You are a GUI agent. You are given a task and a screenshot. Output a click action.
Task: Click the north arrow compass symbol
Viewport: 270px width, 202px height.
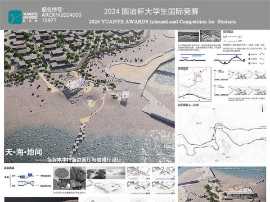tap(263, 108)
